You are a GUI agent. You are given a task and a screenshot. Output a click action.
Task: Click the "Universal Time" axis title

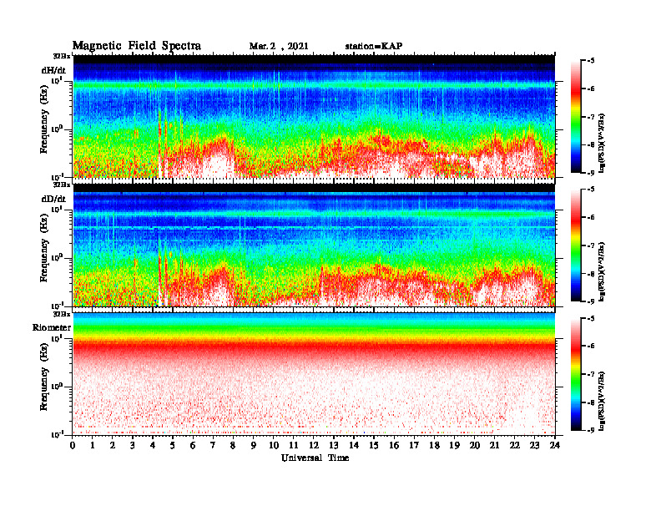point(315,458)
